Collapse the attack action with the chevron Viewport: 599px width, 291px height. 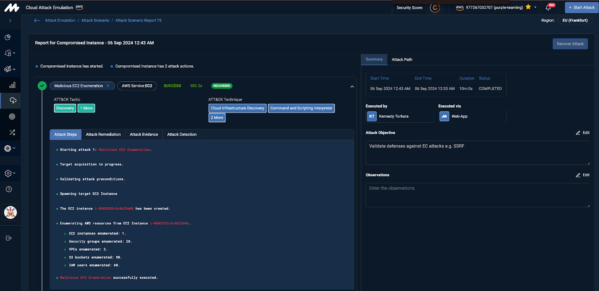[x=352, y=87]
